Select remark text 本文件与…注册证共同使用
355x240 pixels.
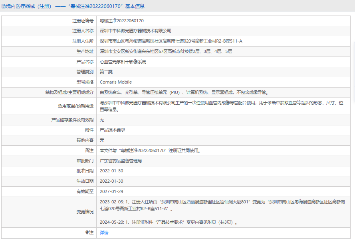pyautogui.click(x=150, y=151)
